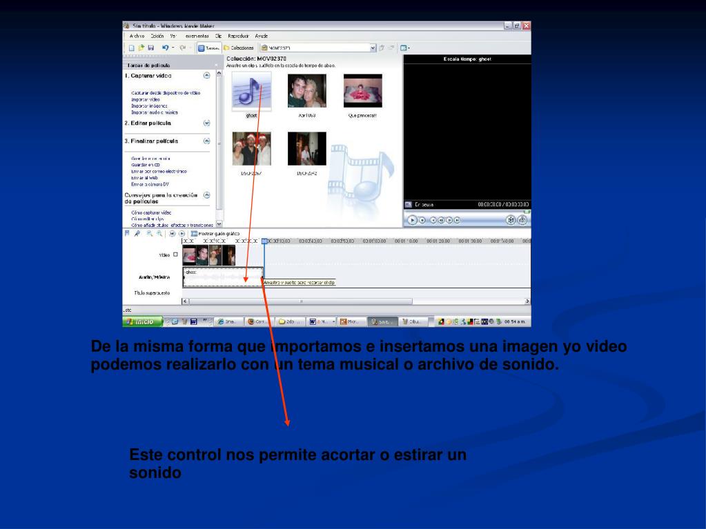
Task: Click the Importar vídeo link
Action: tap(146, 99)
